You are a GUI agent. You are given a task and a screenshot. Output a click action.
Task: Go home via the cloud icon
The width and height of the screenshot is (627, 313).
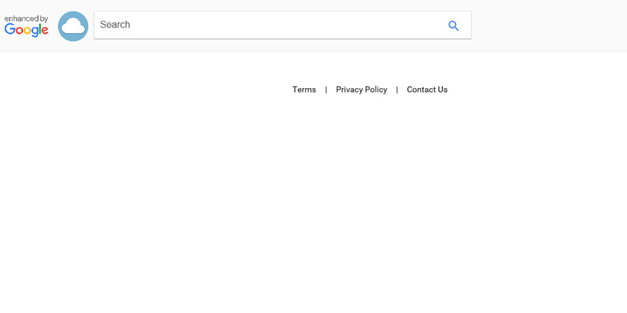coord(73,26)
